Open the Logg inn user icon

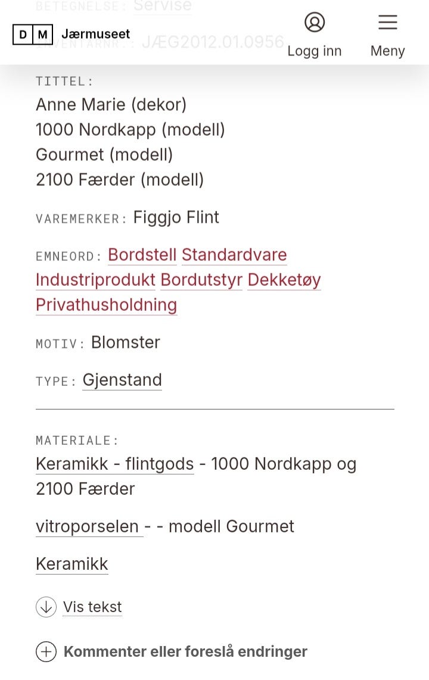point(315,23)
